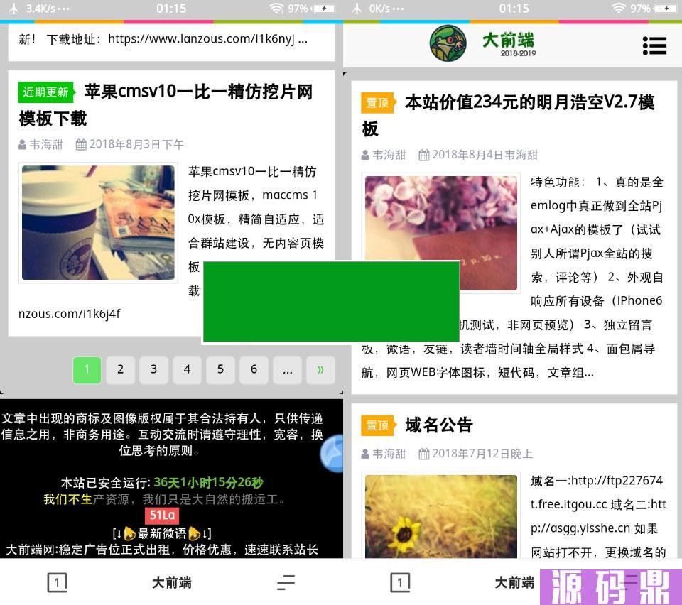Image resolution: width=682 pixels, height=605 pixels.
Task: Click the 域名一 ftp227674 domain text
Action: pos(596,481)
